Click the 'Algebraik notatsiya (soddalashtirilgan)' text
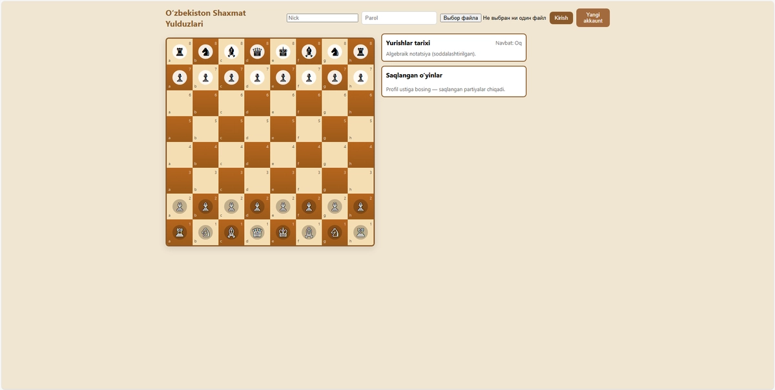This screenshot has height=390, width=775. click(x=431, y=54)
